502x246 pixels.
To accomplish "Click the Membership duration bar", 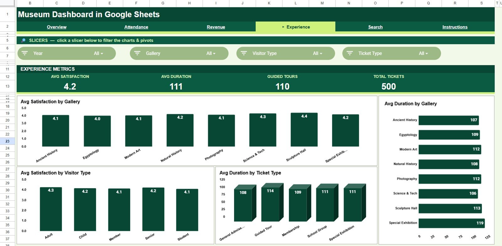I will 300,203.
